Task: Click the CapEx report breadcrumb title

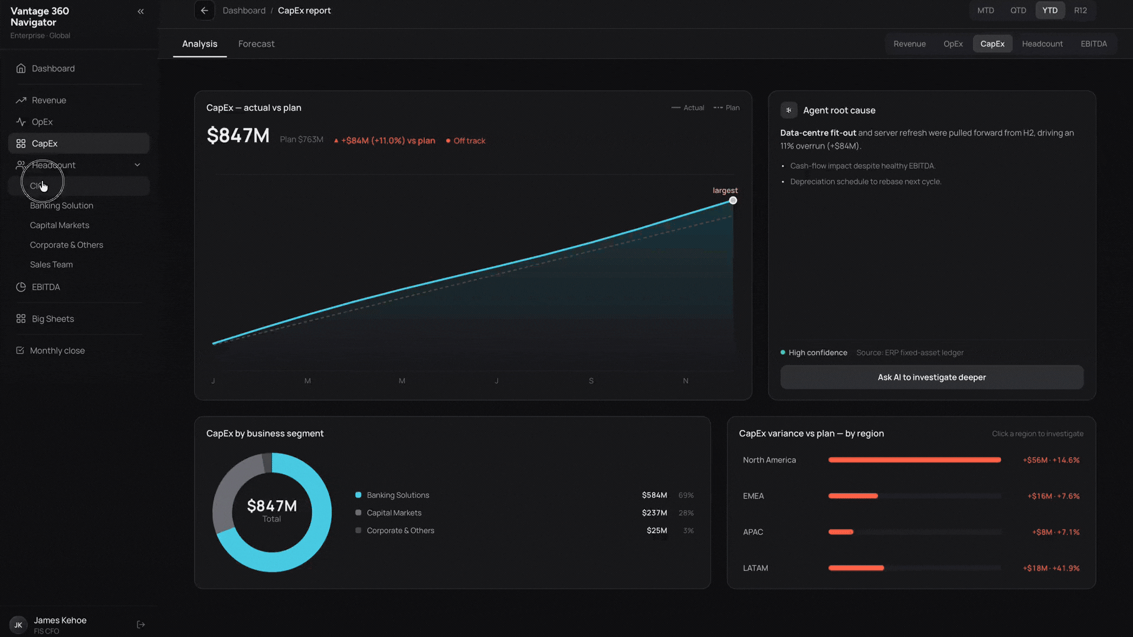Action: click(304, 11)
